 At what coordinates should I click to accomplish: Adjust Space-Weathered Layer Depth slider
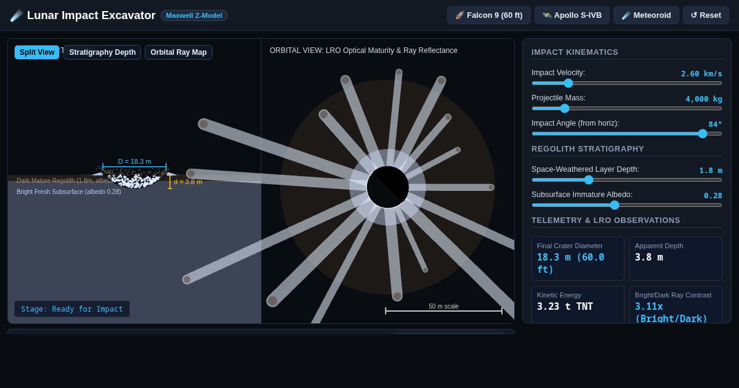coord(627,180)
